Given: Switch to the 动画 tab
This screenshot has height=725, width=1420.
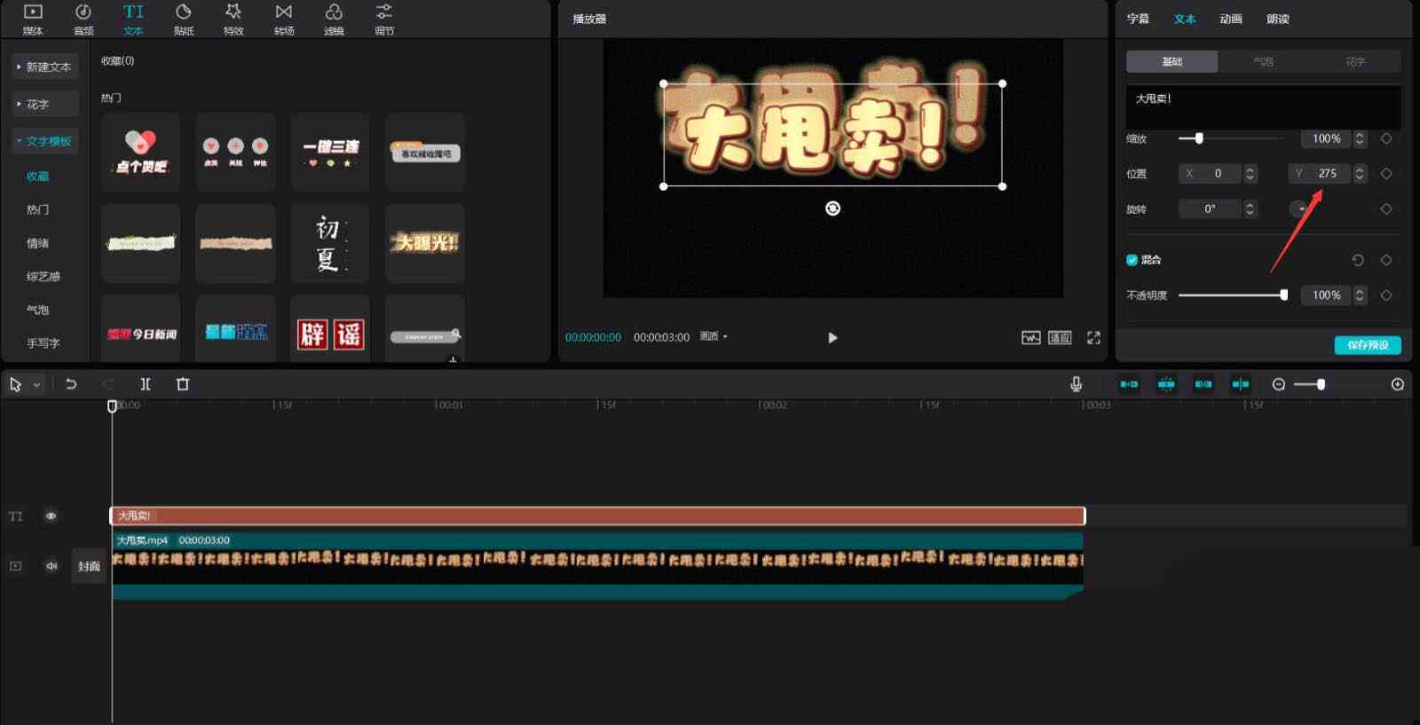Looking at the screenshot, I should tap(1231, 19).
